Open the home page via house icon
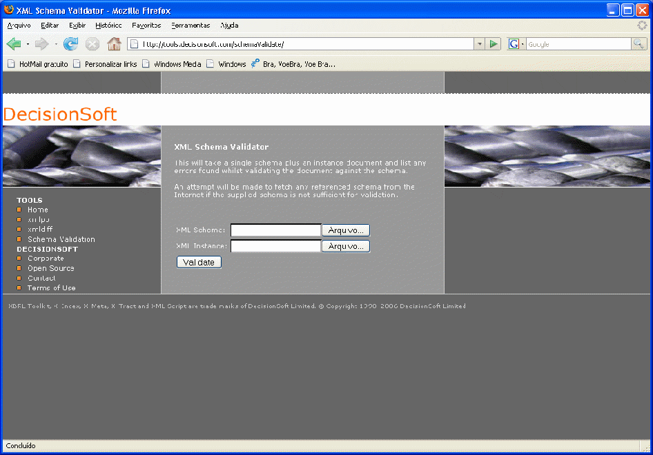The image size is (653, 455). click(114, 43)
